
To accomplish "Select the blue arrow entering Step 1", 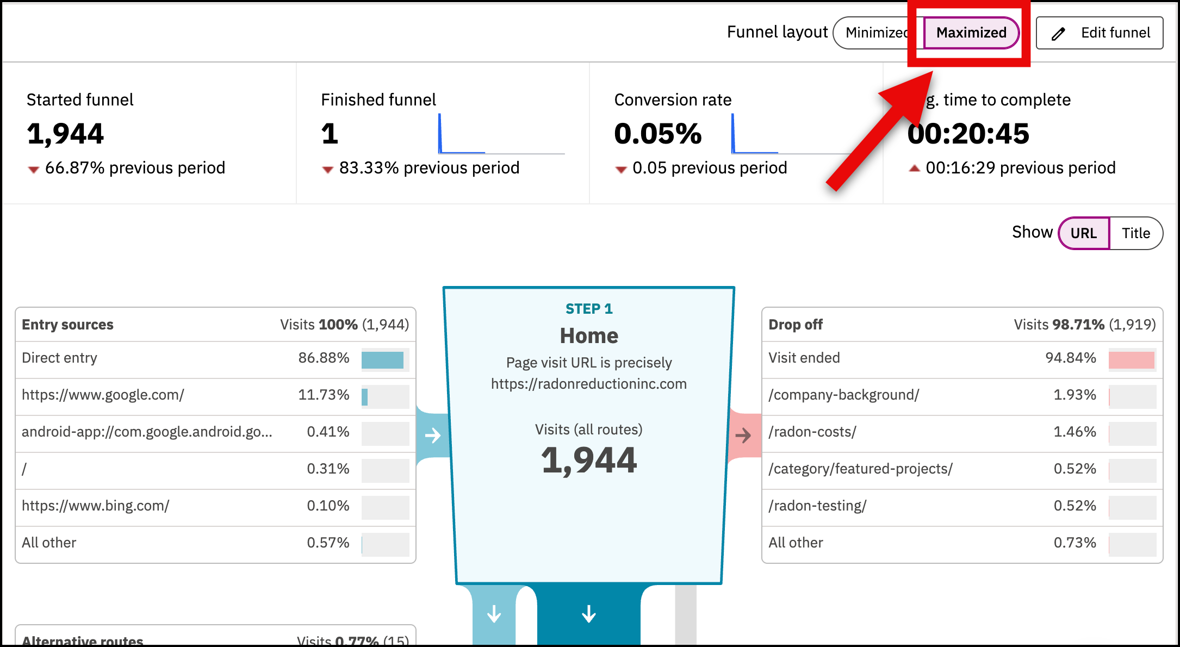I will pos(432,435).
